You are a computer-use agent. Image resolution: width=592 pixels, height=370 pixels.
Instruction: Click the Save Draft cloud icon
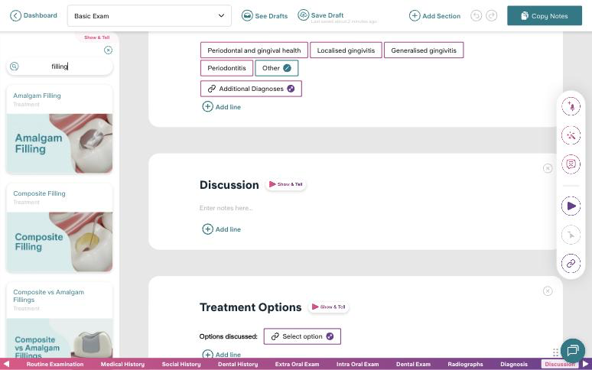pos(303,15)
